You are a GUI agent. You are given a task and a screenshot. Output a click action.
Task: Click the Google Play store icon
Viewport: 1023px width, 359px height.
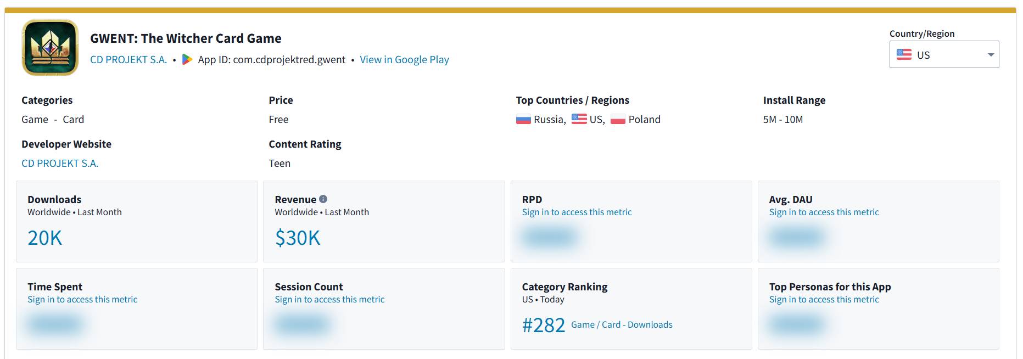[187, 59]
